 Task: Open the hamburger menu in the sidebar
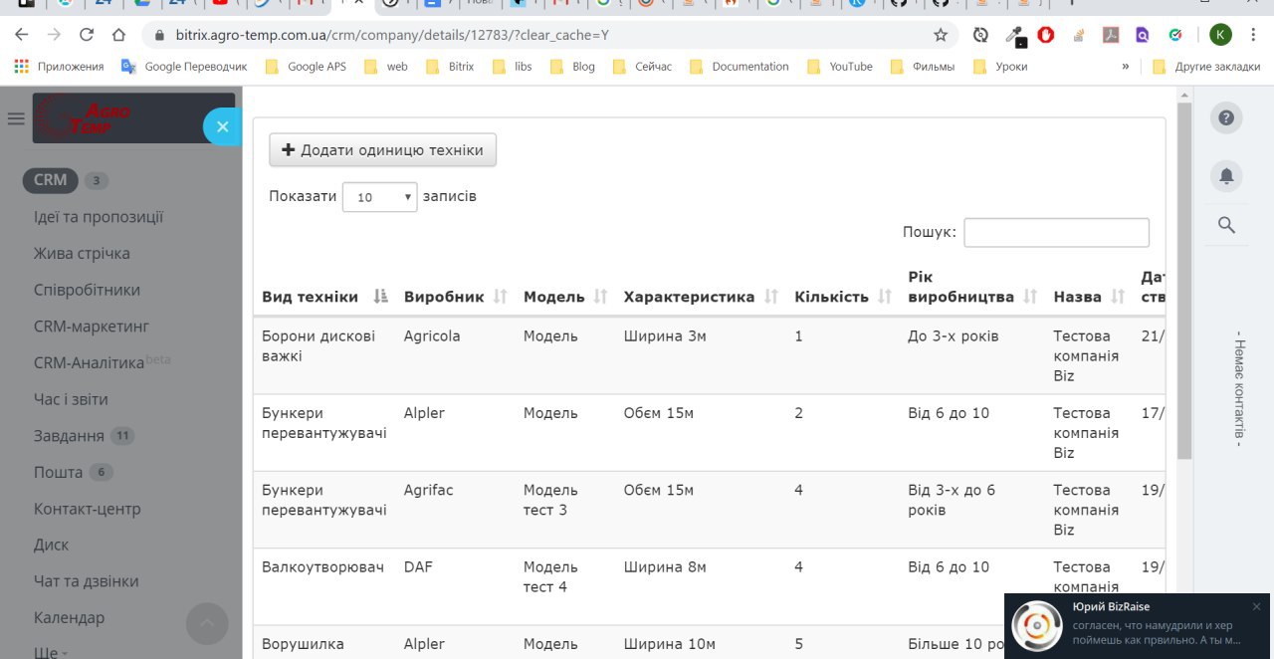coord(16,118)
